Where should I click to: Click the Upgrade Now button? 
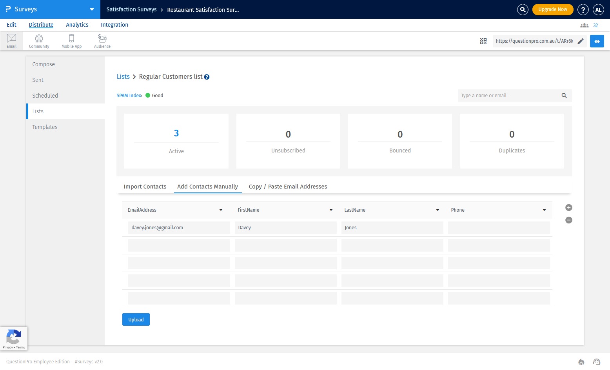(x=552, y=9)
